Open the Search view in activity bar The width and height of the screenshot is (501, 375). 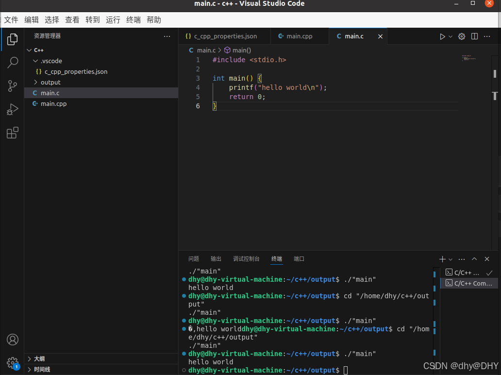point(13,63)
